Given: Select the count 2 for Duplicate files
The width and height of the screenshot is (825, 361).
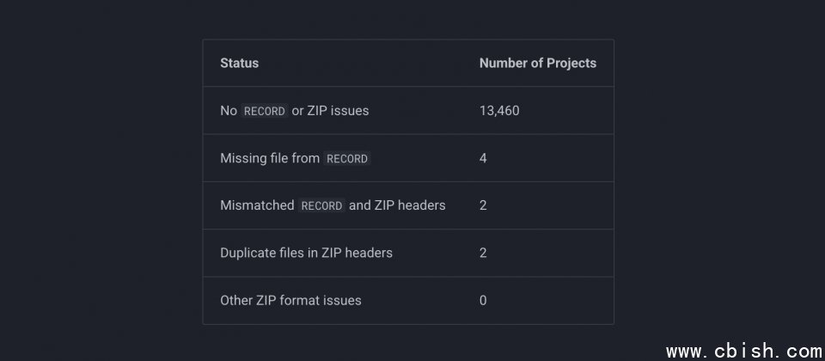Looking at the screenshot, I should point(483,253).
